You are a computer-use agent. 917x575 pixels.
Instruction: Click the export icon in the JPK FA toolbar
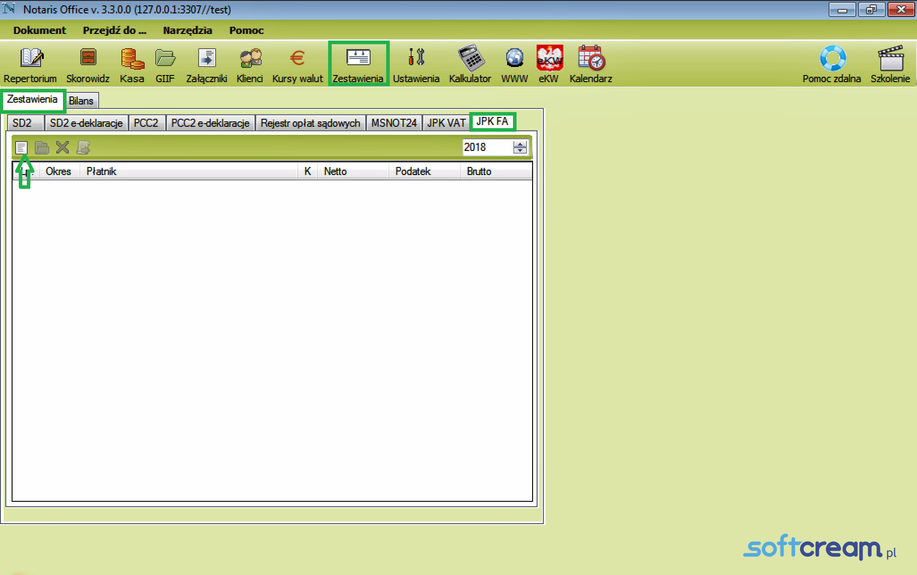83,147
